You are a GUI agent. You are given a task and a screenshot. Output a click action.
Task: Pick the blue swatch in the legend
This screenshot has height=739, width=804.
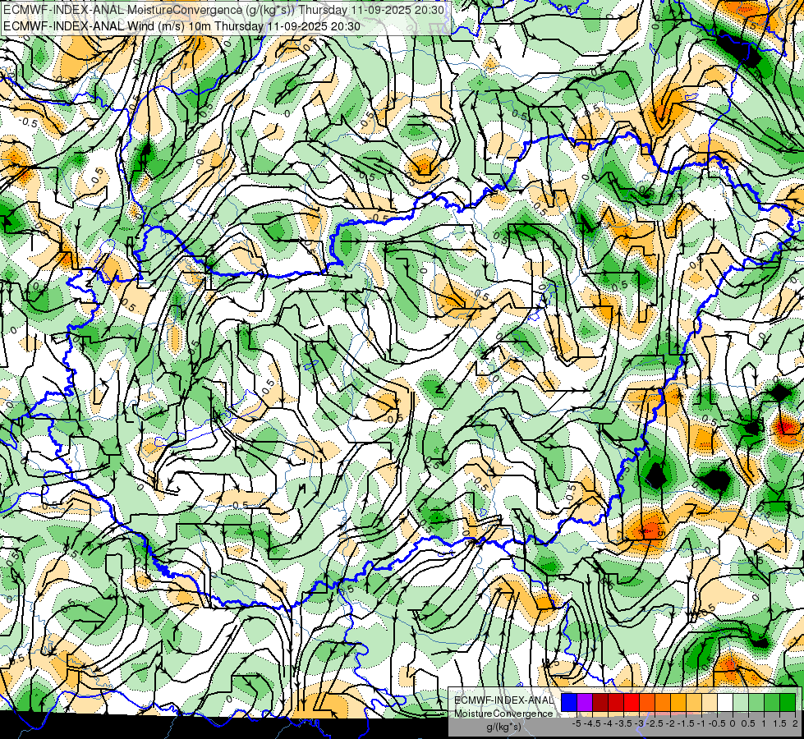tap(569, 703)
